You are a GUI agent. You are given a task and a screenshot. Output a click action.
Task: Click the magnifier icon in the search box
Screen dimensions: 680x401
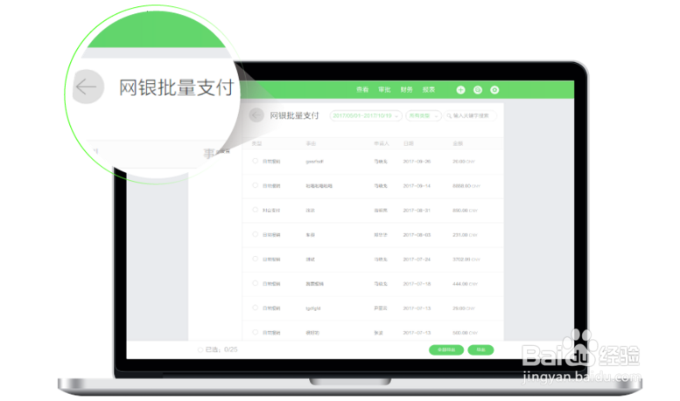pyautogui.click(x=449, y=116)
